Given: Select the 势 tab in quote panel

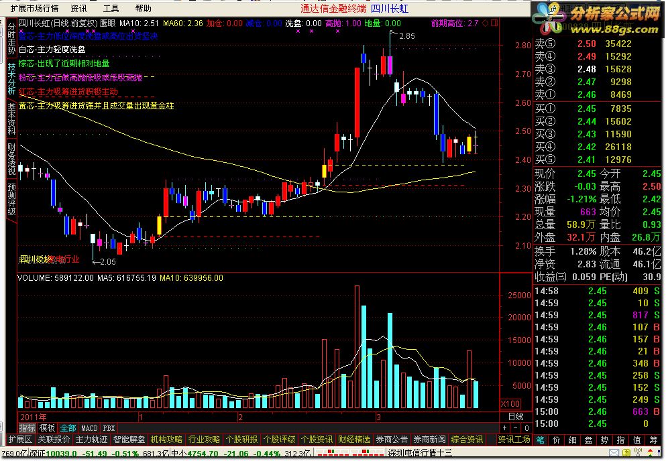Looking at the screenshot, I should 604,440.
